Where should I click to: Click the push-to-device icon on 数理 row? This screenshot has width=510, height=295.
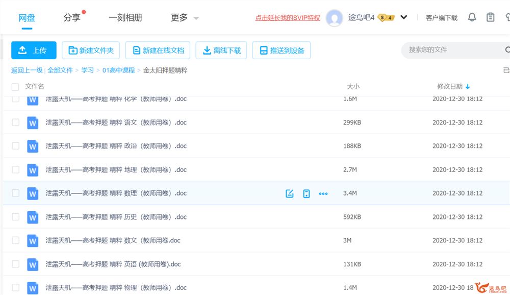307,193
